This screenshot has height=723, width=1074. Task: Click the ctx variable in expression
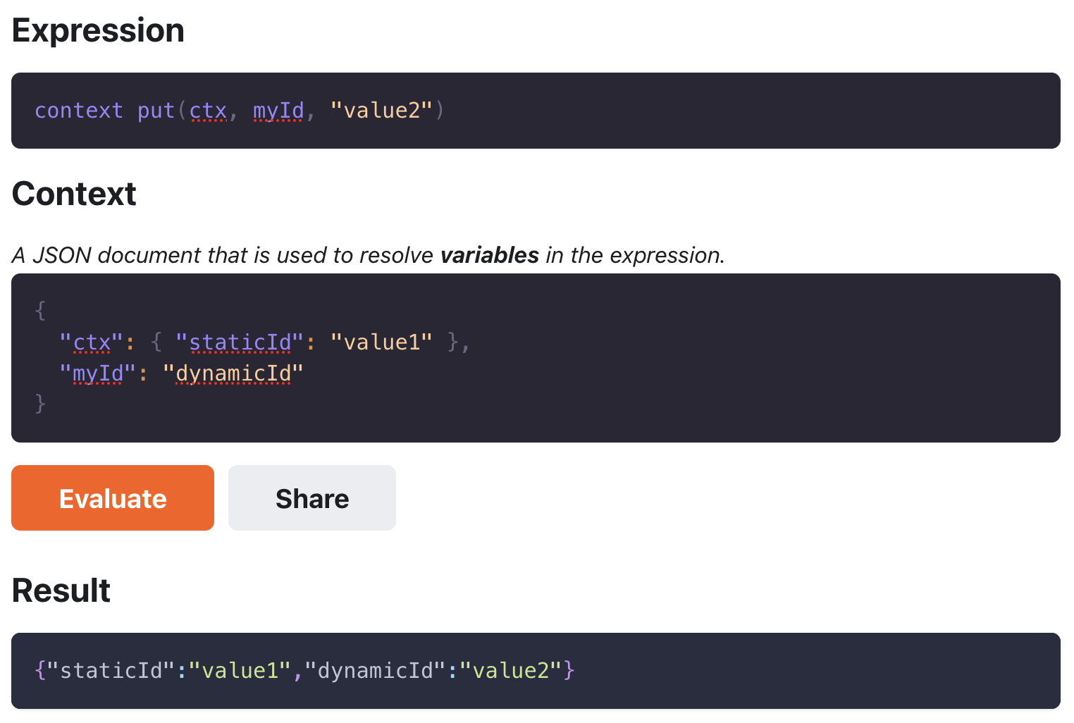208,111
